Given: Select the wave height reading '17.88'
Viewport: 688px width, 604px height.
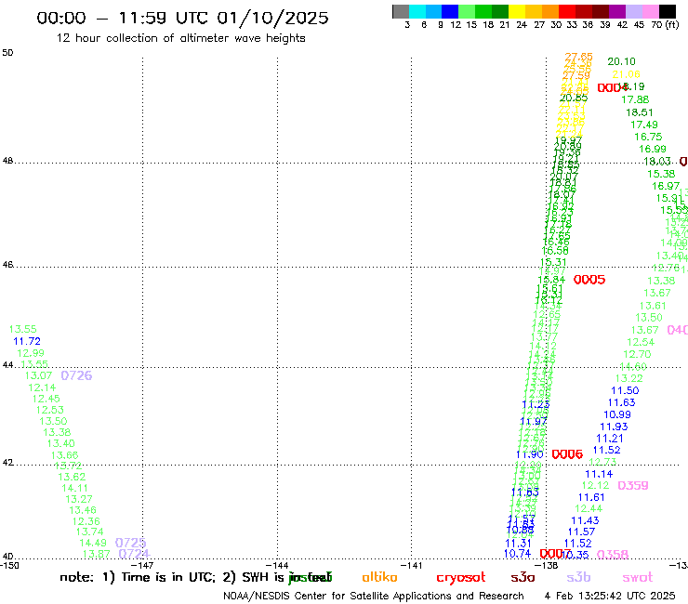Looking at the screenshot, I should [x=635, y=99].
